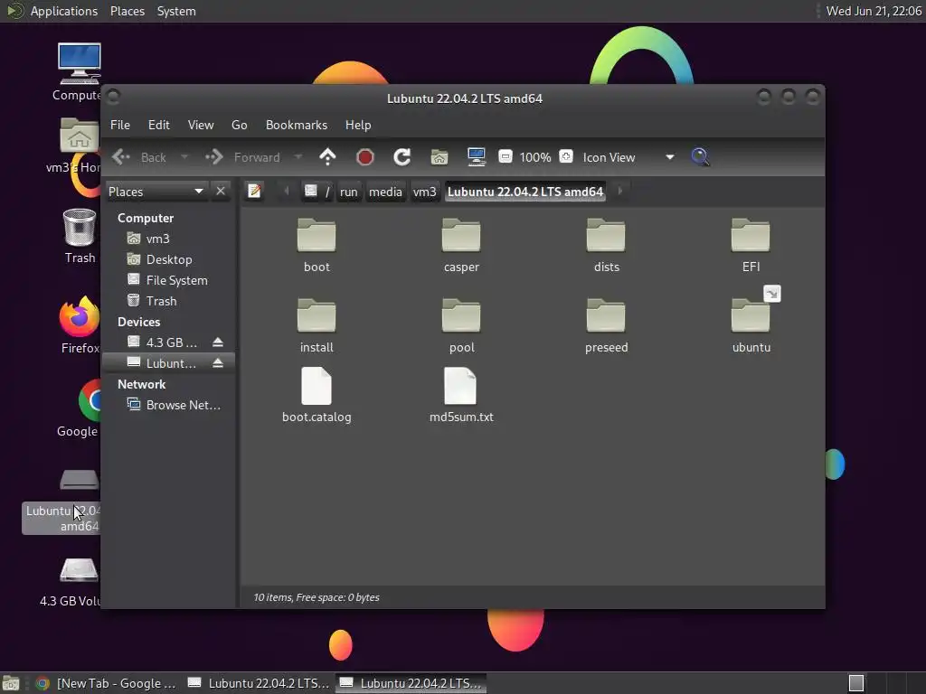The width and height of the screenshot is (926, 694).
Task: Go to the vm3 path segment
Action: [425, 192]
